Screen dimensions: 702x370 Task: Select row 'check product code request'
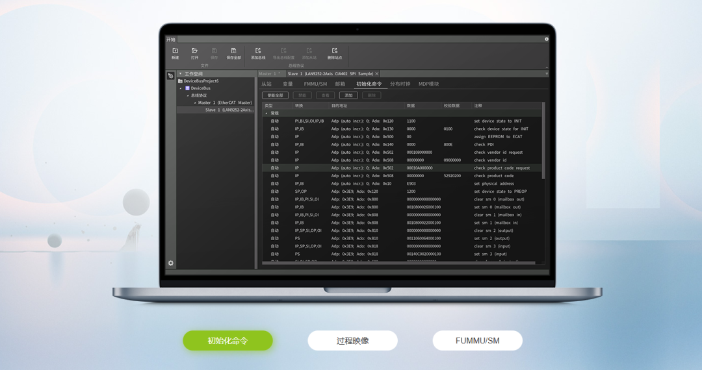coord(402,168)
